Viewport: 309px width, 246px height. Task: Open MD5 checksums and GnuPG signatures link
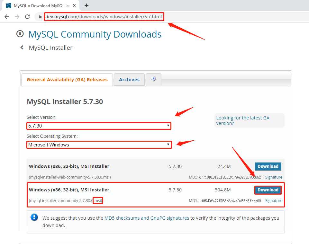[147, 218]
